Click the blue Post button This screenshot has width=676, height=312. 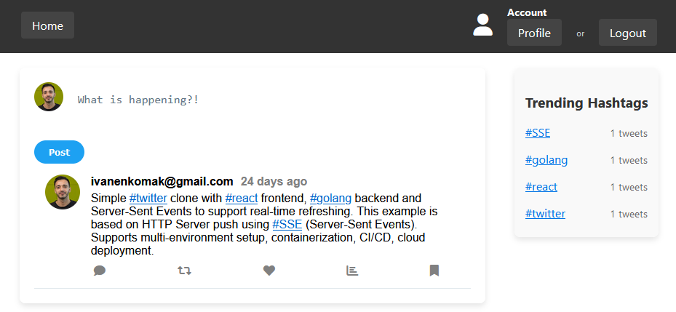click(x=59, y=152)
